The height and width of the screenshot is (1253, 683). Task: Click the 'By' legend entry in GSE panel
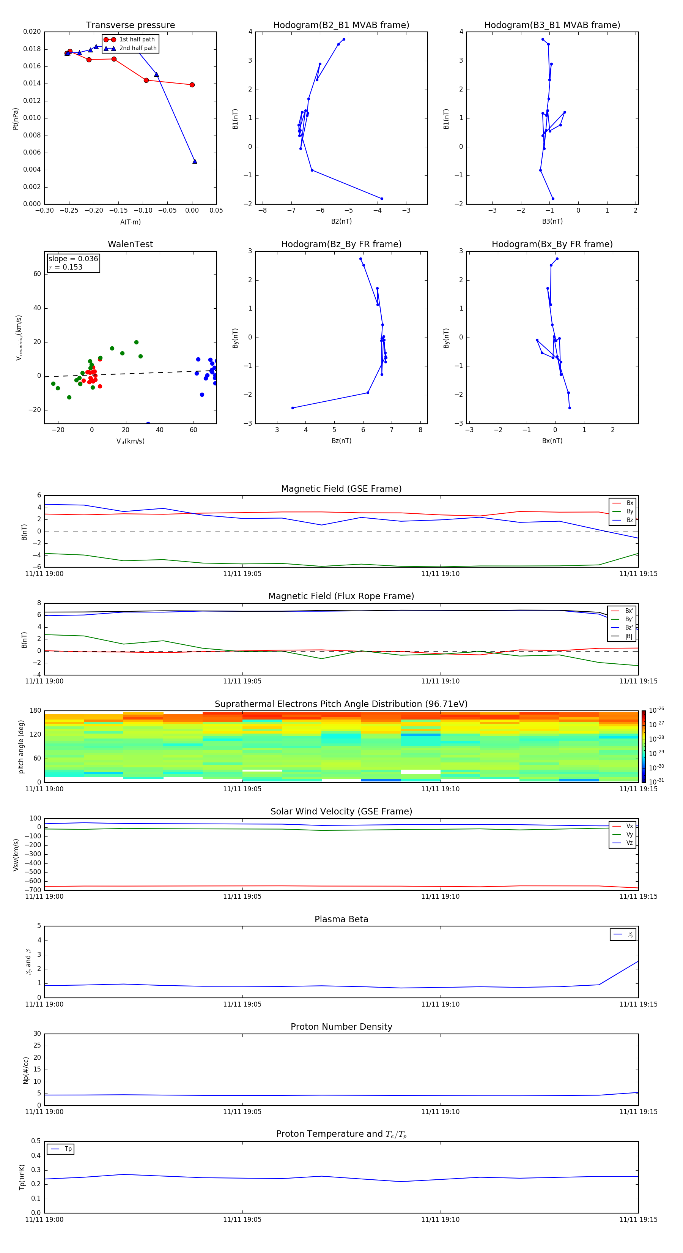(x=623, y=511)
